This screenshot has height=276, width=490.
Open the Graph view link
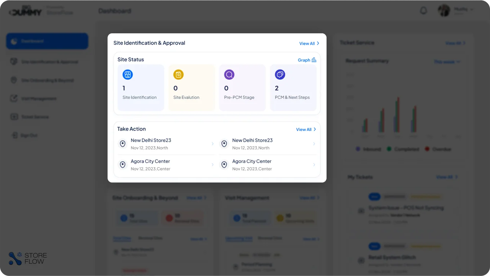pyautogui.click(x=307, y=60)
